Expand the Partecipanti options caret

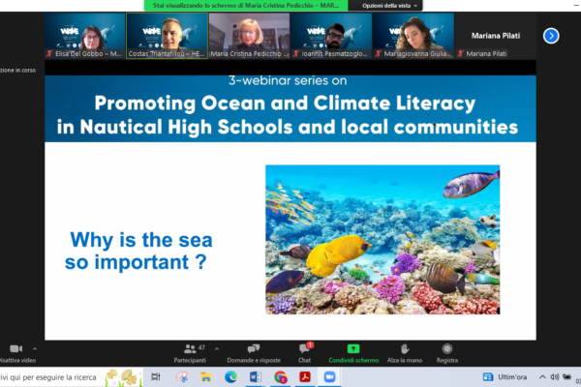tap(218, 347)
